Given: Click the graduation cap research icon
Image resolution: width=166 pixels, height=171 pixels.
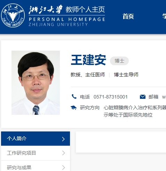Looking at the screenshot, I should (x=74, y=108).
